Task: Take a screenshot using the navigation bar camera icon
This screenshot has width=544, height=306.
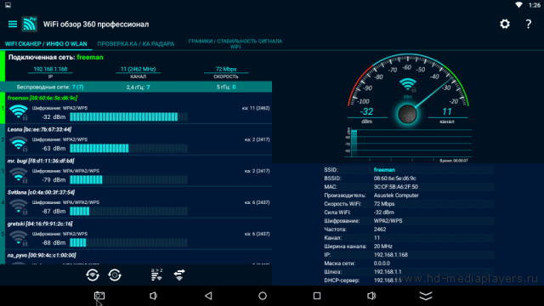Action: point(99,296)
